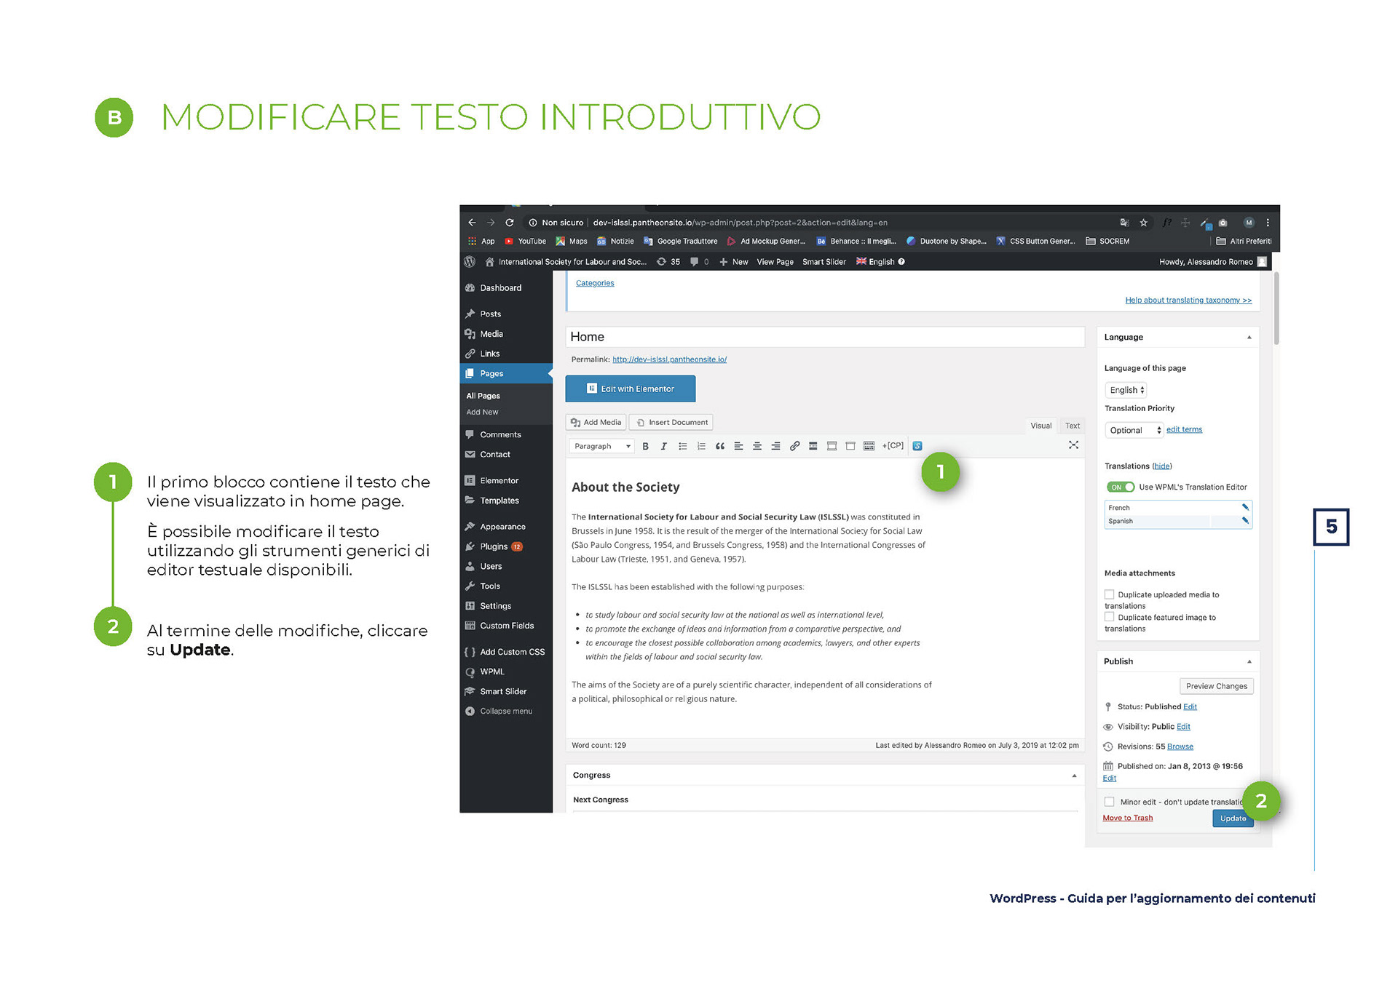Open the English language dropdown
The height and width of the screenshot is (988, 1398).
(x=1126, y=390)
